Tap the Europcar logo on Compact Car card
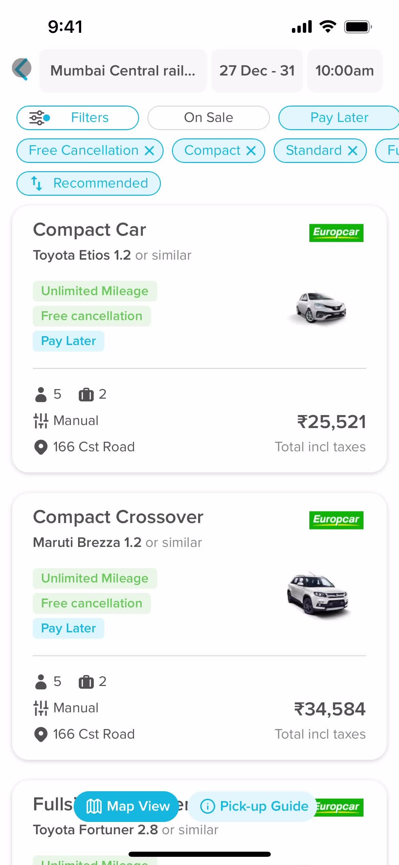 (336, 233)
